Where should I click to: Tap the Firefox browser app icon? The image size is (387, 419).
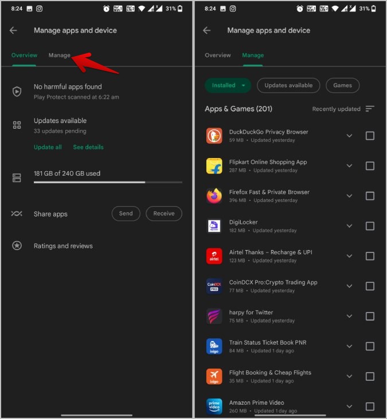point(214,196)
